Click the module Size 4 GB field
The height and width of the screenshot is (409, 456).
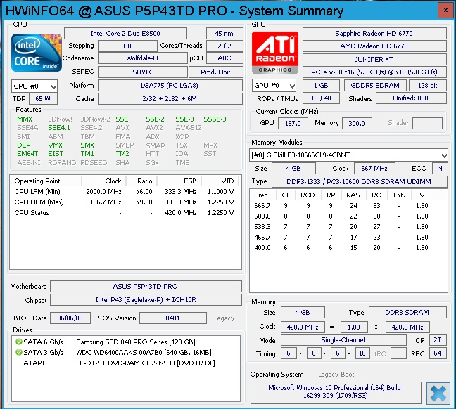pos(293,169)
